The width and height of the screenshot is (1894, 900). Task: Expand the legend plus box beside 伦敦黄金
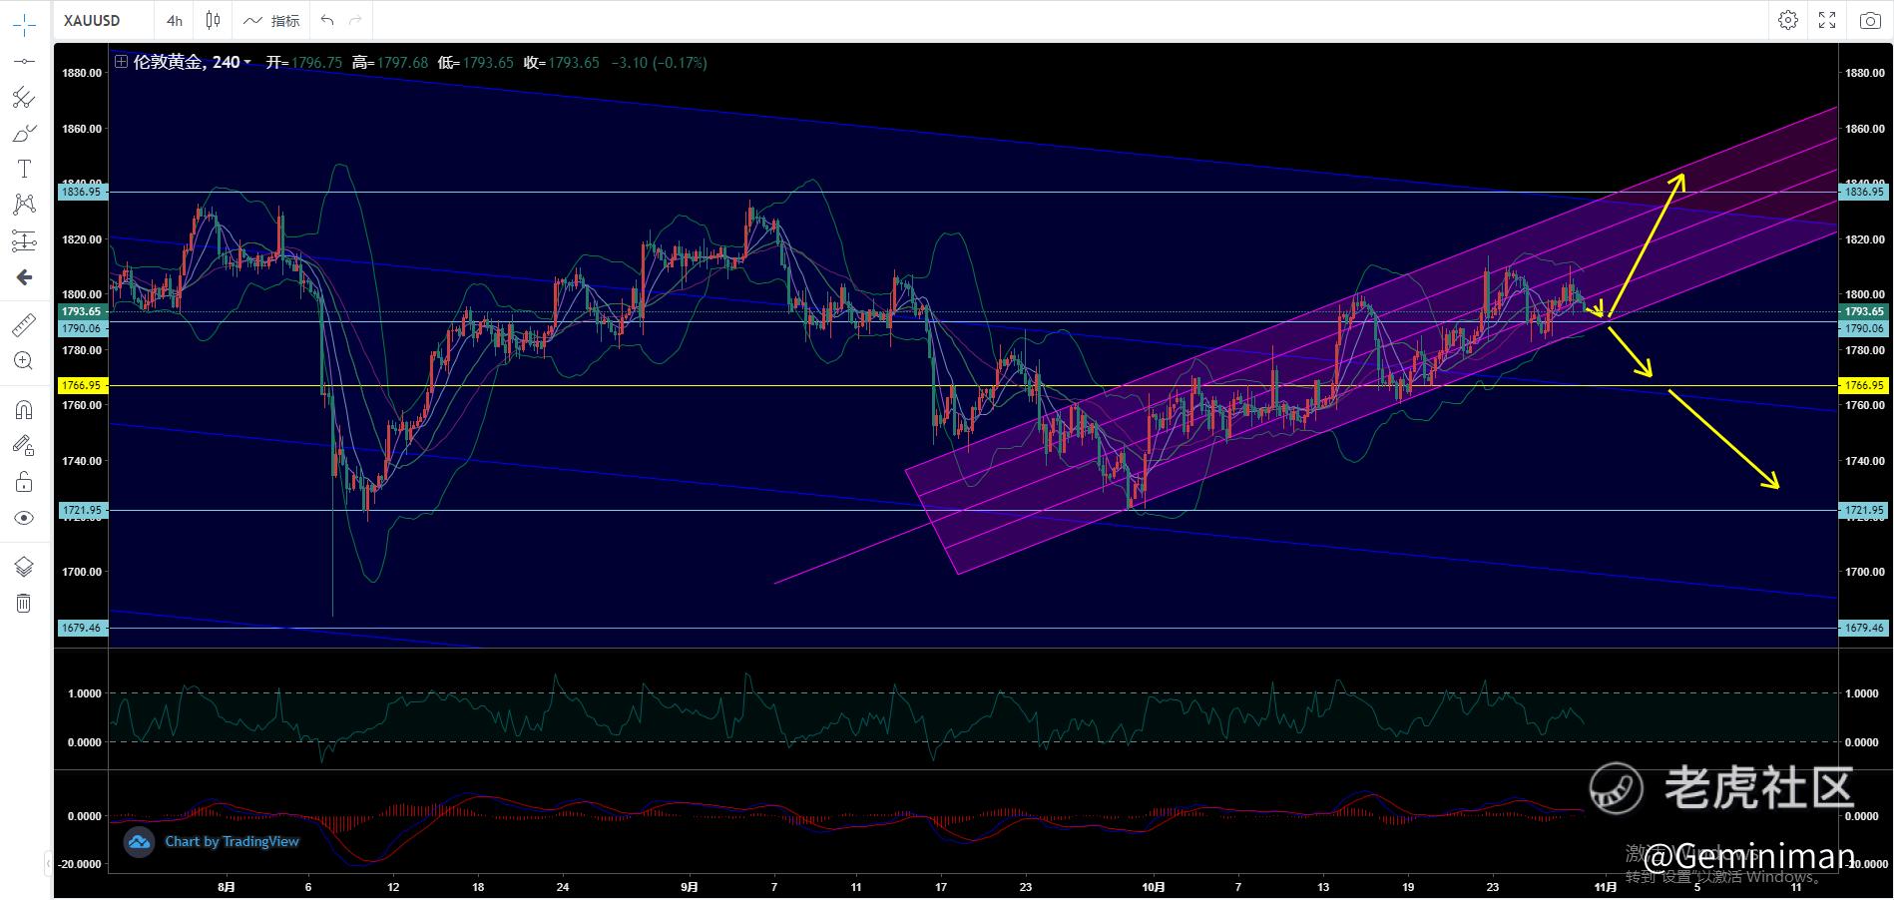[x=121, y=62]
